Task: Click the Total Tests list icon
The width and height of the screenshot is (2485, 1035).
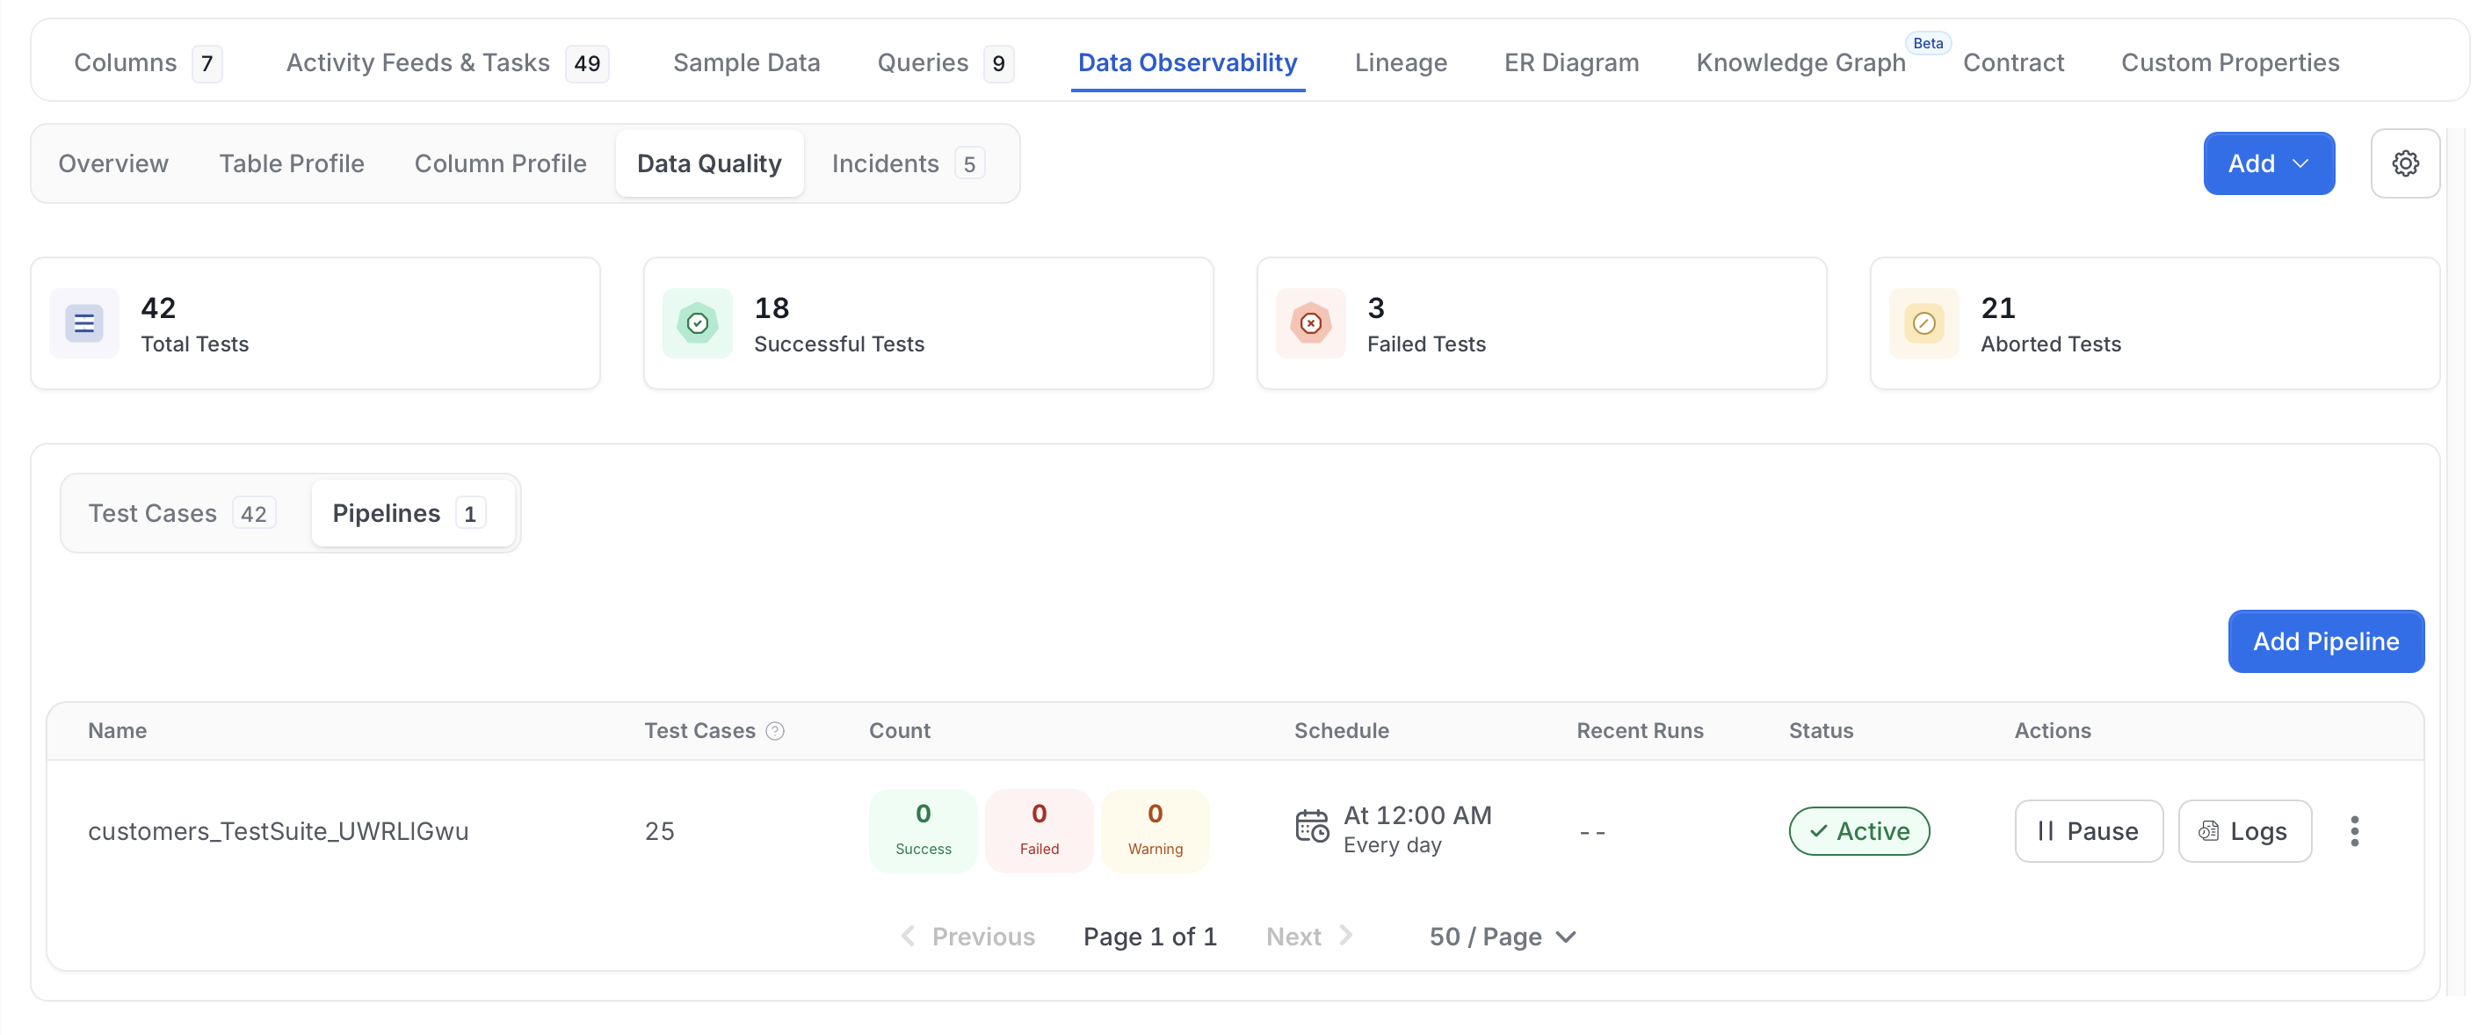Action: pyautogui.click(x=84, y=323)
